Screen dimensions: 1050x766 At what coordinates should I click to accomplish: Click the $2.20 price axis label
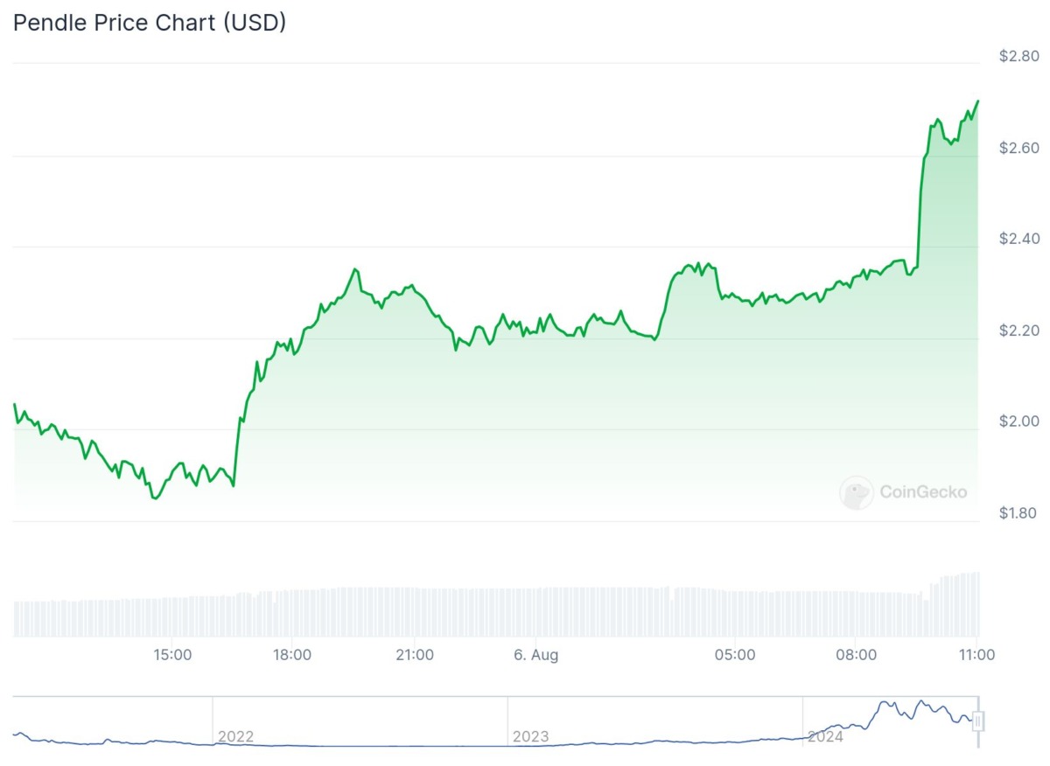coord(1018,331)
